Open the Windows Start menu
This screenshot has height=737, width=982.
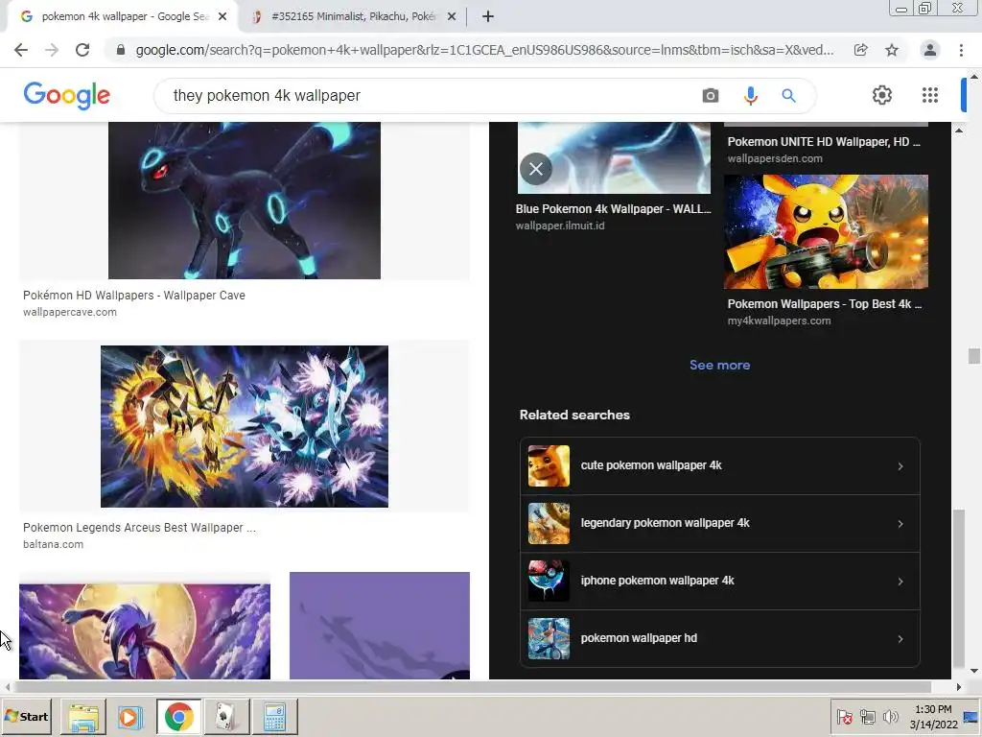point(27,716)
